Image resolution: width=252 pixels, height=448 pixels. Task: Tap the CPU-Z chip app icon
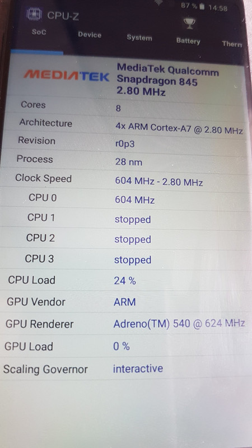coord(34,14)
